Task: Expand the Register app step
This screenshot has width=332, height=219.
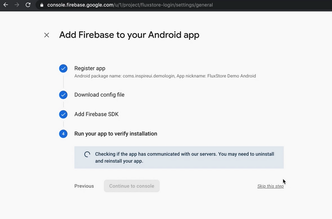Action: (90, 68)
